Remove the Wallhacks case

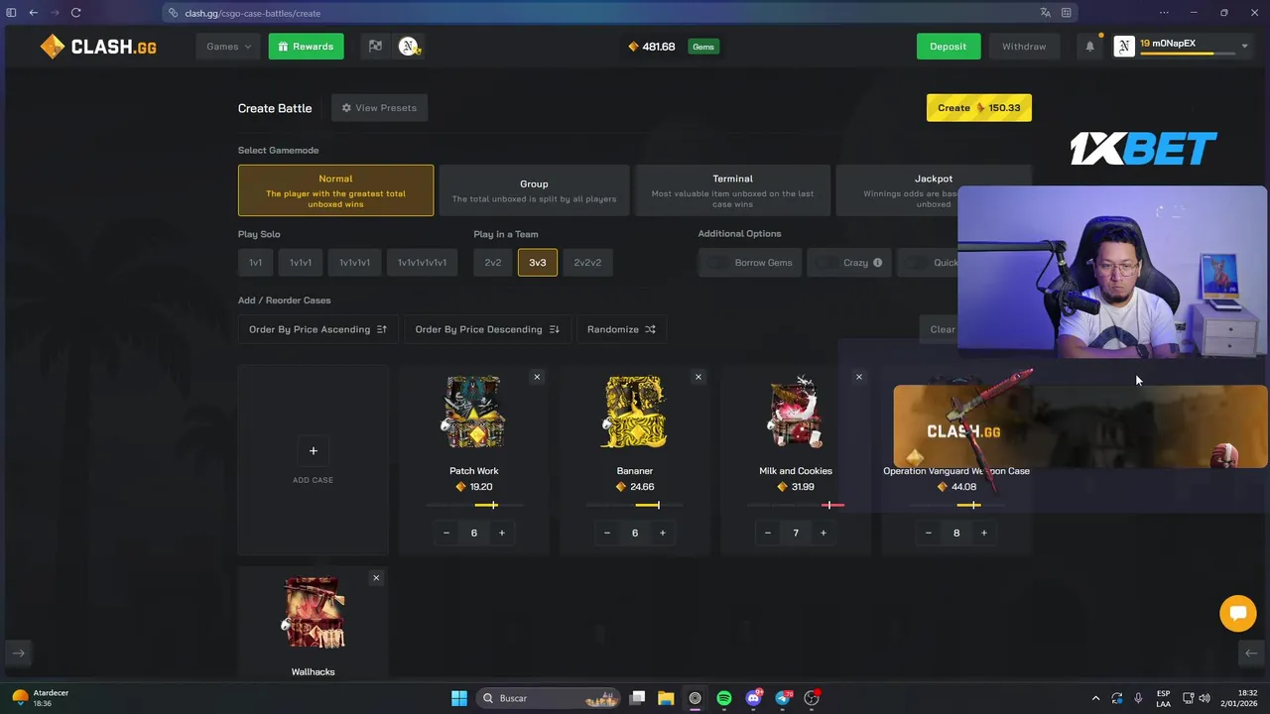376,578
